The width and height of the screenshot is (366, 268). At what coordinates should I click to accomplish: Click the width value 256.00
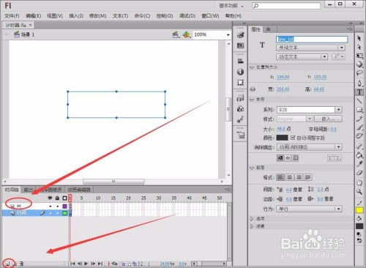[x=283, y=89]
